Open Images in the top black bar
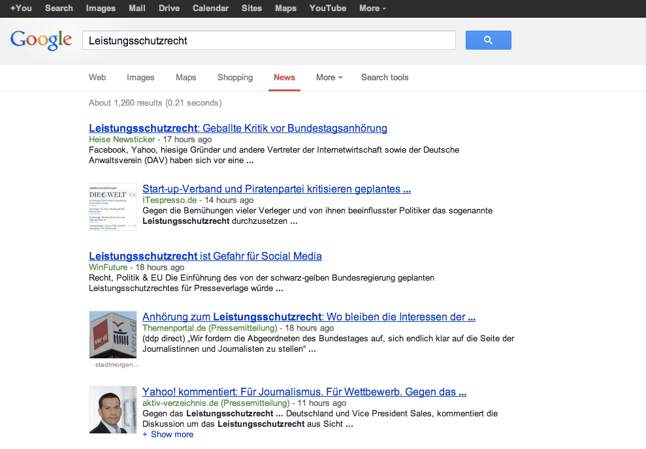The height and width of the screenshot is (449, 646). pos(101,8)
